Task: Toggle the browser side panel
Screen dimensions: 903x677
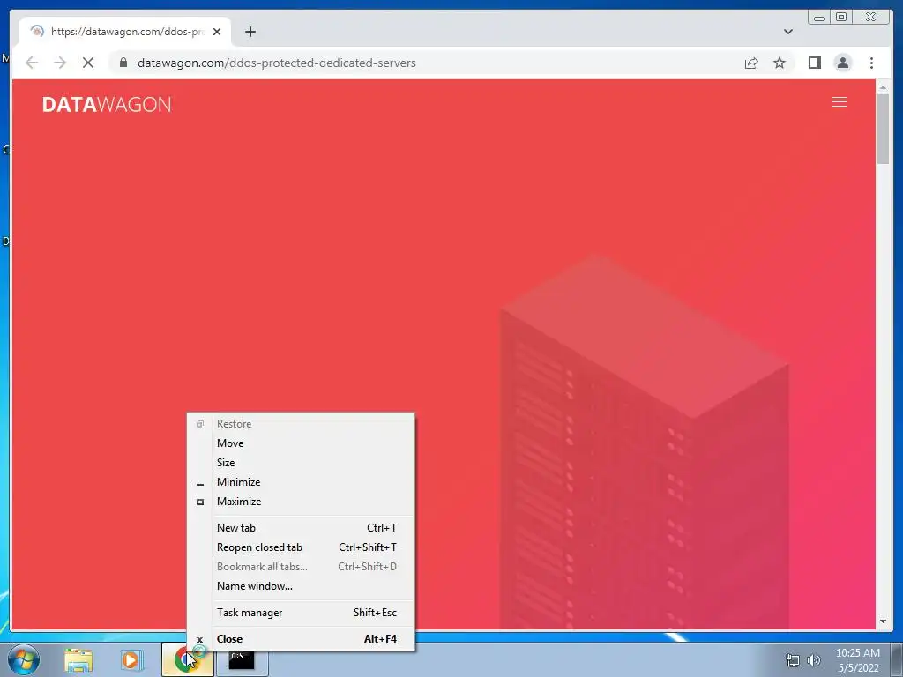Action: pos(814,63)
